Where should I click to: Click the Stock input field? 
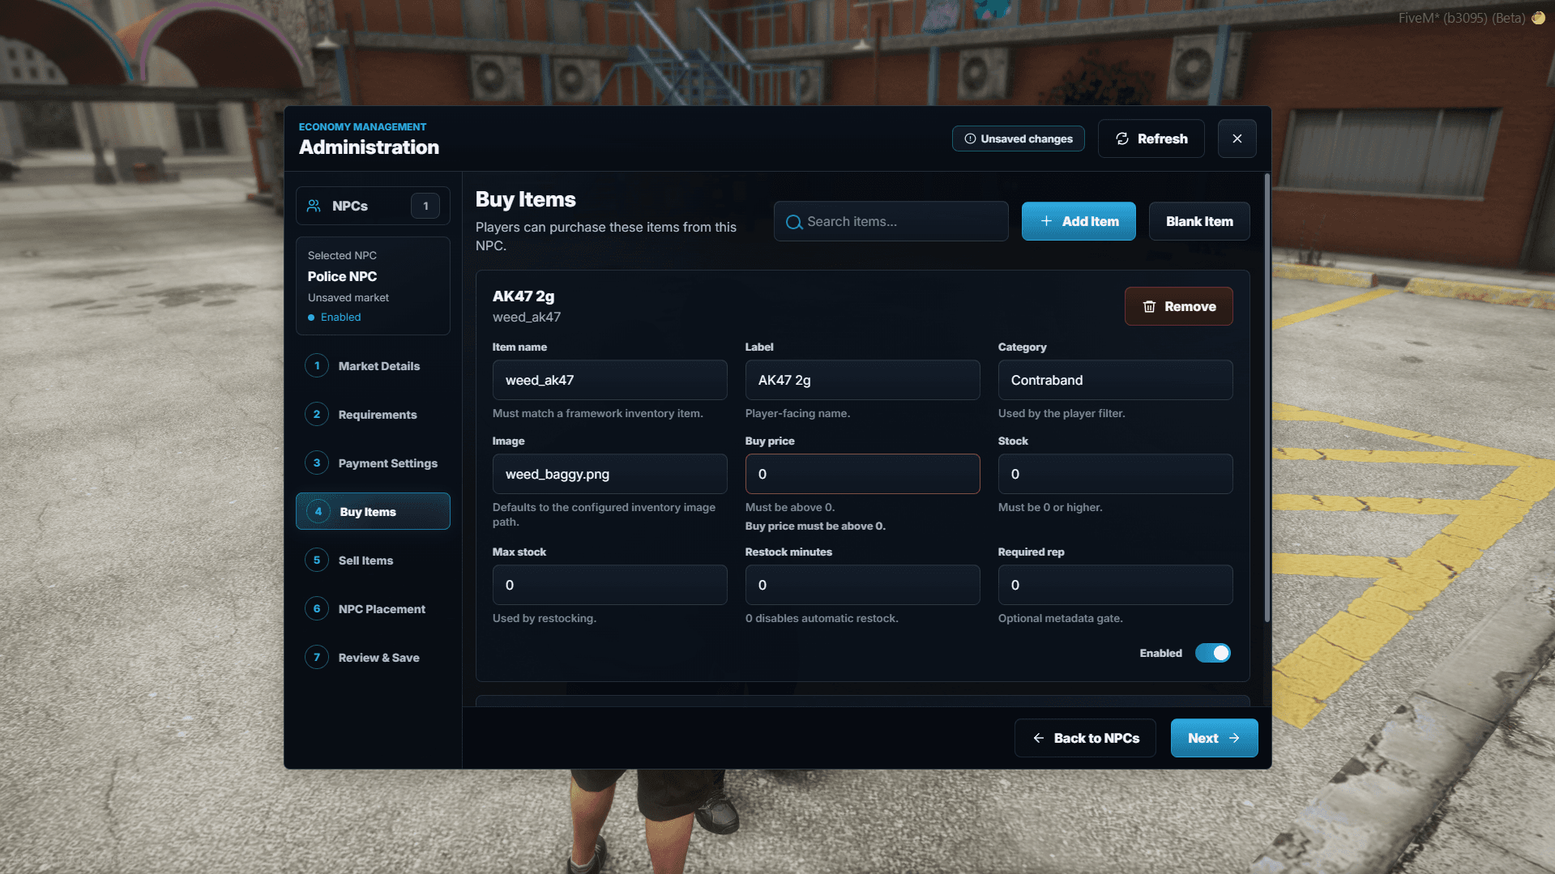coord(1115,474)
